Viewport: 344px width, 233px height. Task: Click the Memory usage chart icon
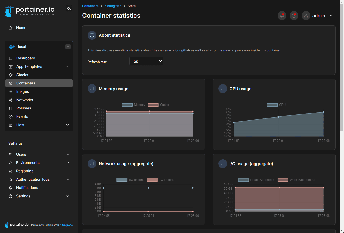pyautogui.click(x=92, y=89)
